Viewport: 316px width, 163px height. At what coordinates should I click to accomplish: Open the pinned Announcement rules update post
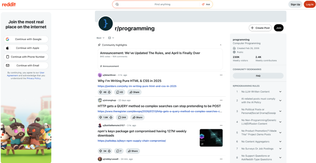[x=160, y=59]
